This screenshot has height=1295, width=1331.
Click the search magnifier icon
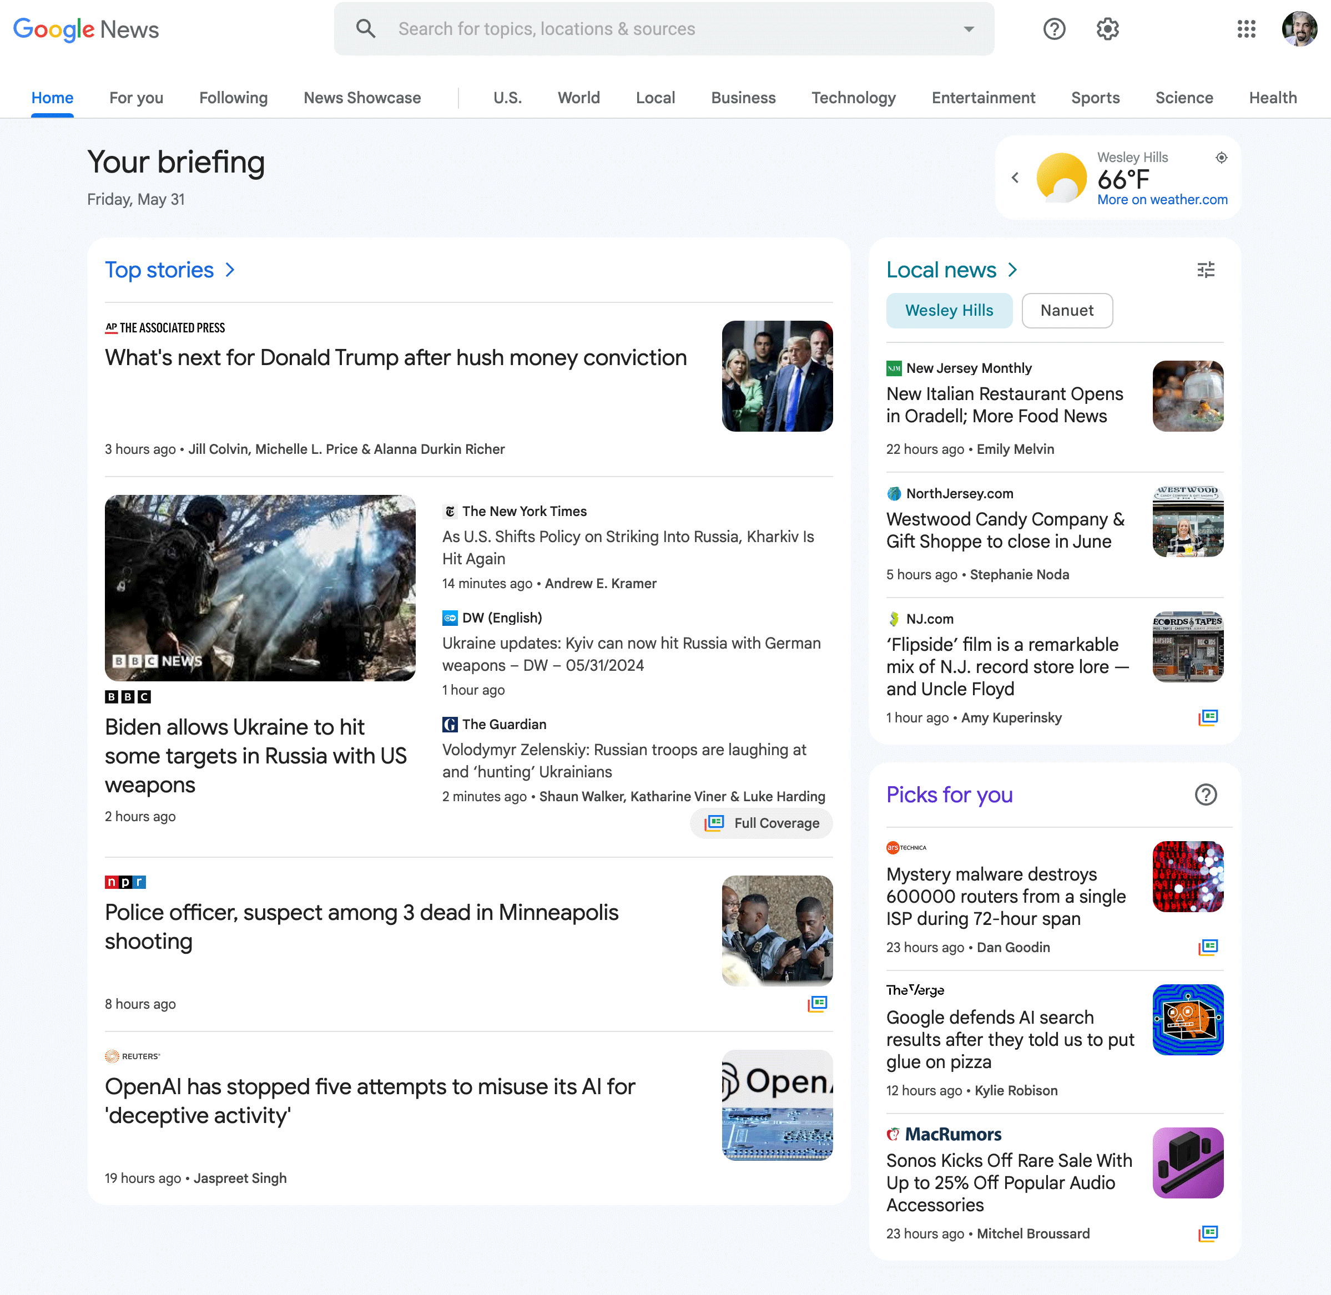tap(365, 28)
